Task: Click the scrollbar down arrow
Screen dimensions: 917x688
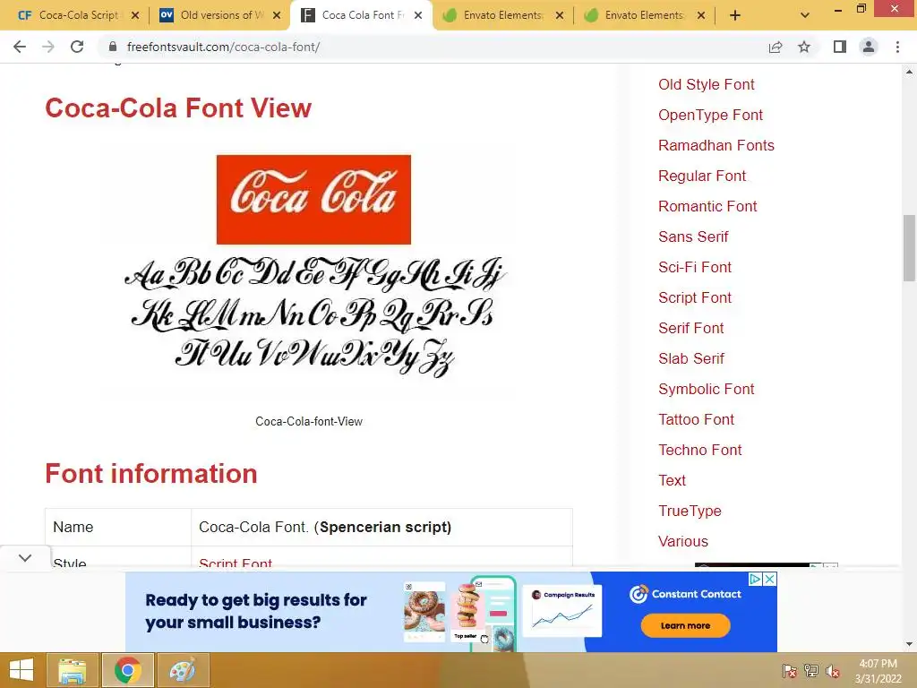Action: [x=909, y=644]
